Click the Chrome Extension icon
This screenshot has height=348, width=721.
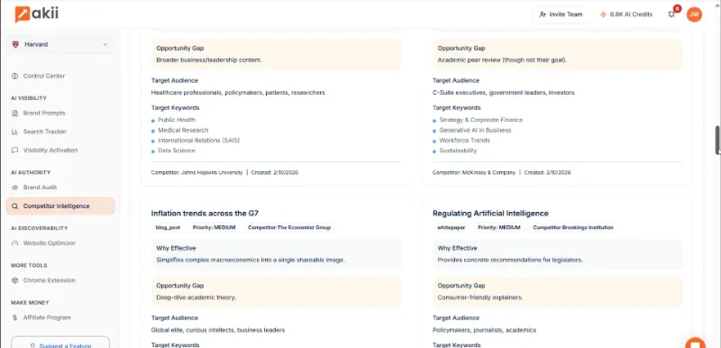(14, 280)
